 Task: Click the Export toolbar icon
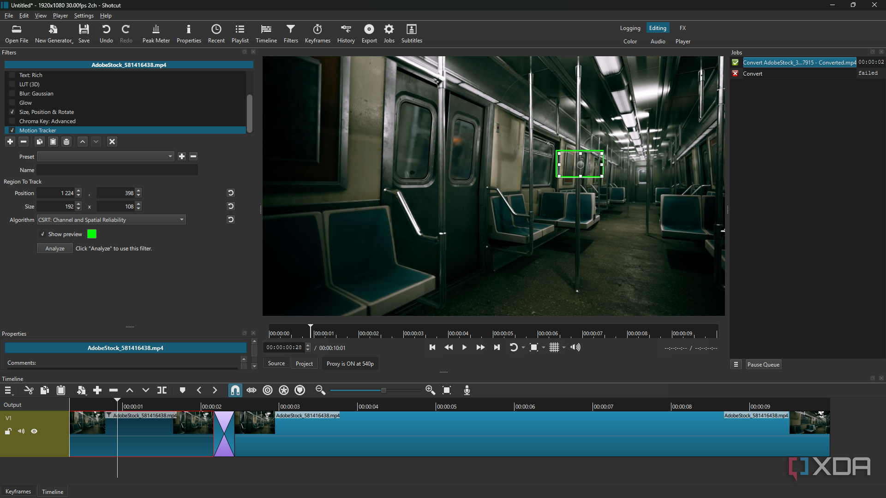(369, 34)
